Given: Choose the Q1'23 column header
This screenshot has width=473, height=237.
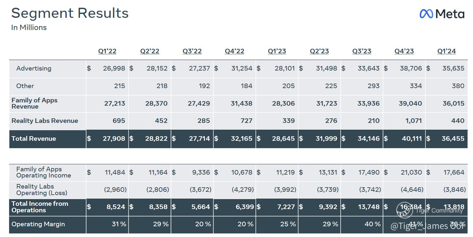Looking at the screenshot, I should point(277,51).
